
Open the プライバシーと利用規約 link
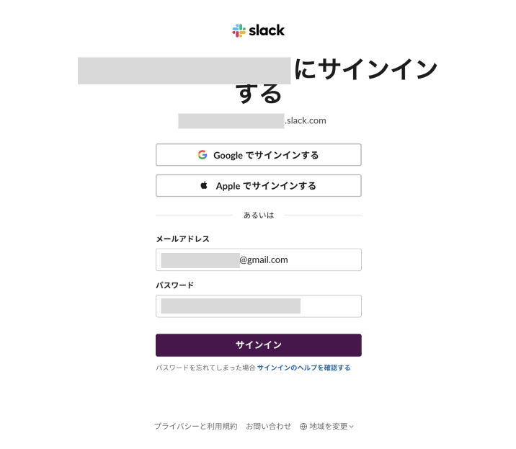(x=195, y=427)
